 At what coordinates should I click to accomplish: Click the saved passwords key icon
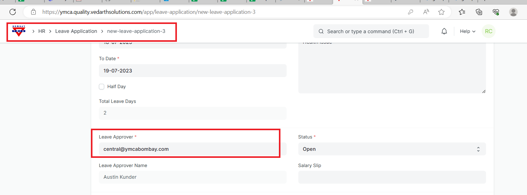411,12
